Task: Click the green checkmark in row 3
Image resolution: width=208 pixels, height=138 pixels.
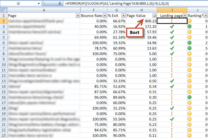Action: point(172,27)
